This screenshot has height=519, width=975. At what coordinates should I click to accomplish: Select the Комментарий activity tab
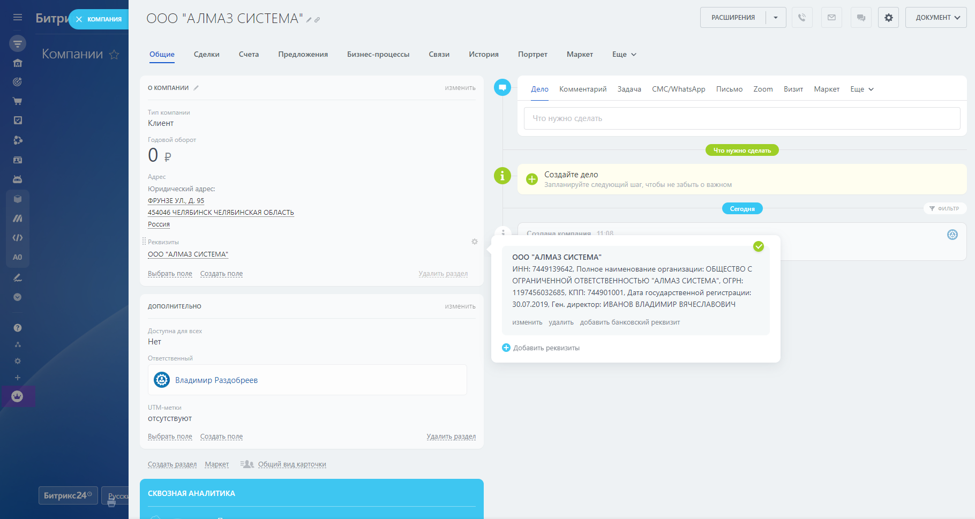pyautogui.click(x=583, y=89)
